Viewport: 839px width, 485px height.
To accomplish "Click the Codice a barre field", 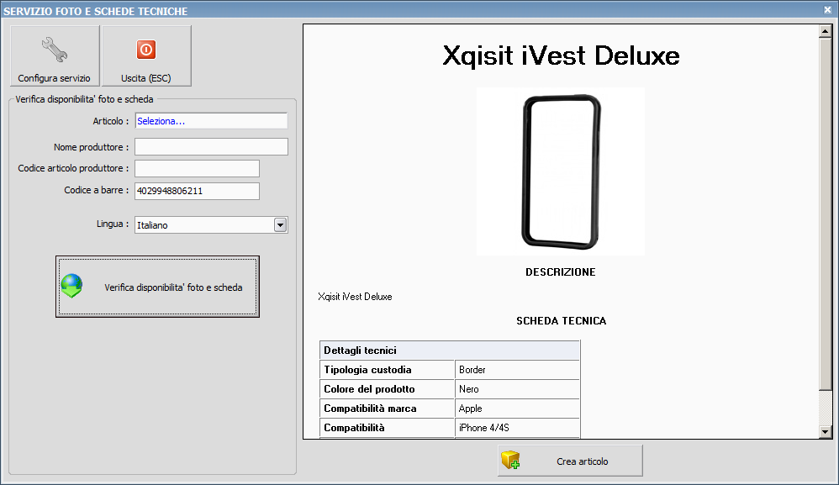I will [x=197, y=191].
